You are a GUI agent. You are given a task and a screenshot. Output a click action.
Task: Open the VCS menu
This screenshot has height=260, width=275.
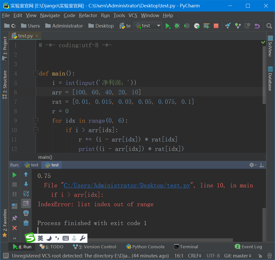(133, 15)
